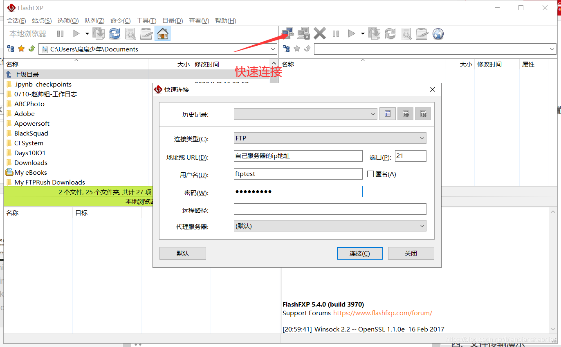Open the 会话(E) menu

tap(16, 21)
